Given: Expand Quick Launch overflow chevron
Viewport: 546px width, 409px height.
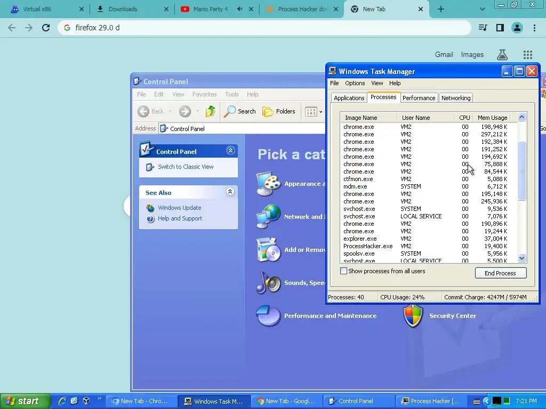Looking at the screenshot, I should pyautogui.click(x=99, y=398).
